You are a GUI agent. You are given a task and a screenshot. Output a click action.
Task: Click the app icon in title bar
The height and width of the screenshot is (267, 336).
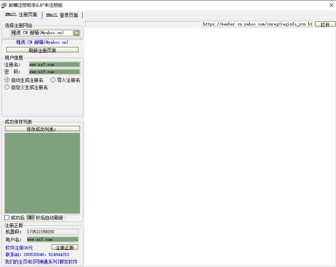click(4, 5)
